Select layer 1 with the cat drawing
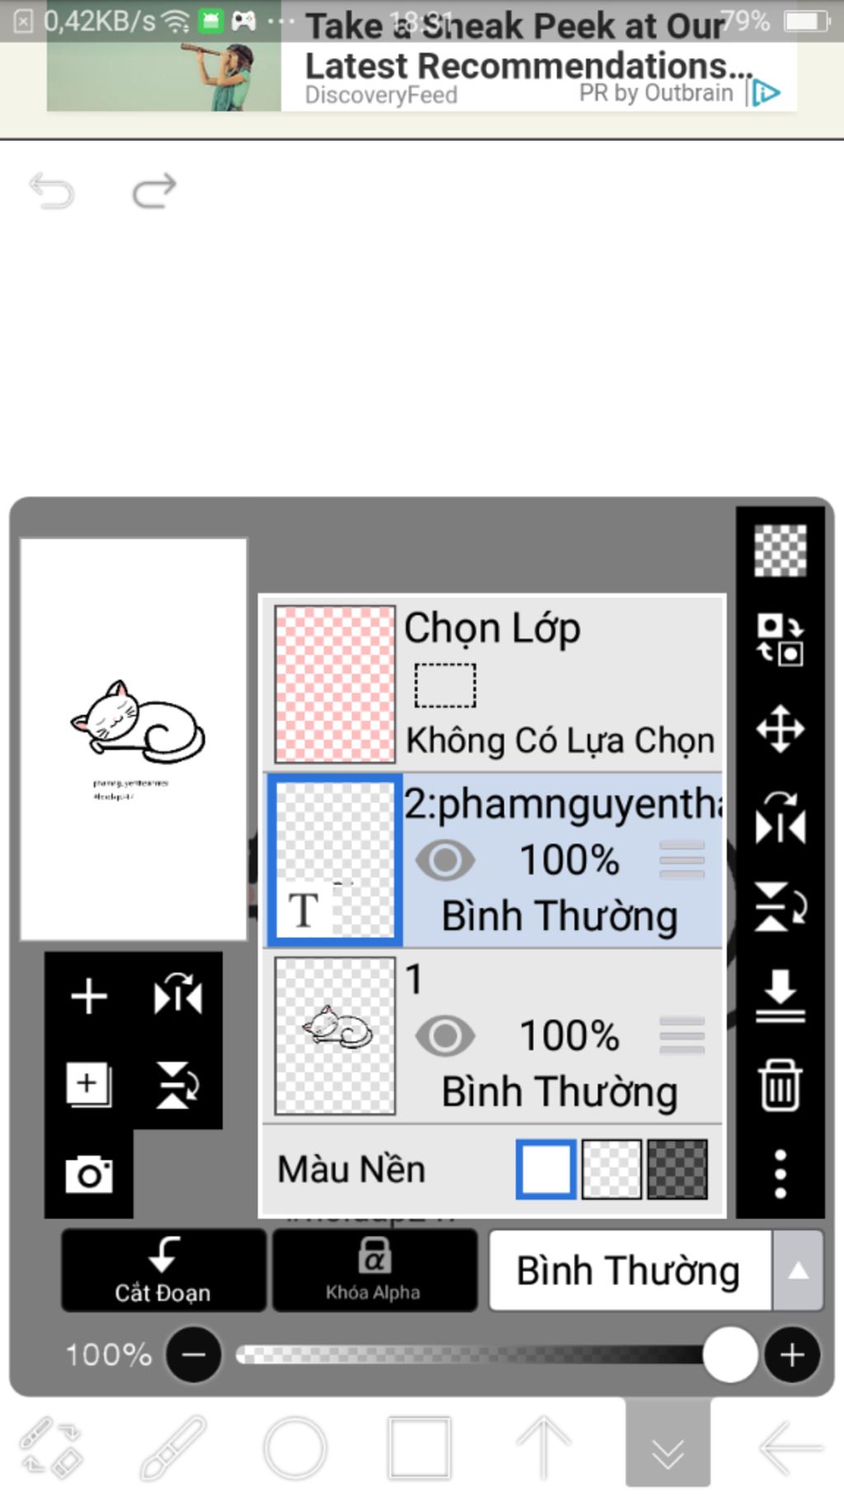Image resolution: width=844 pixels, height=1500 pixels. (x=494, y=1036)
